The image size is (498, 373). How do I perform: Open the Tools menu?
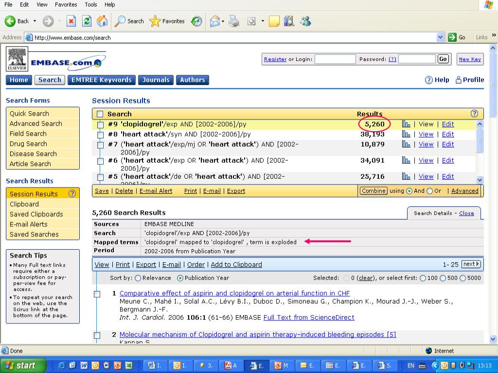coord(91,4)
